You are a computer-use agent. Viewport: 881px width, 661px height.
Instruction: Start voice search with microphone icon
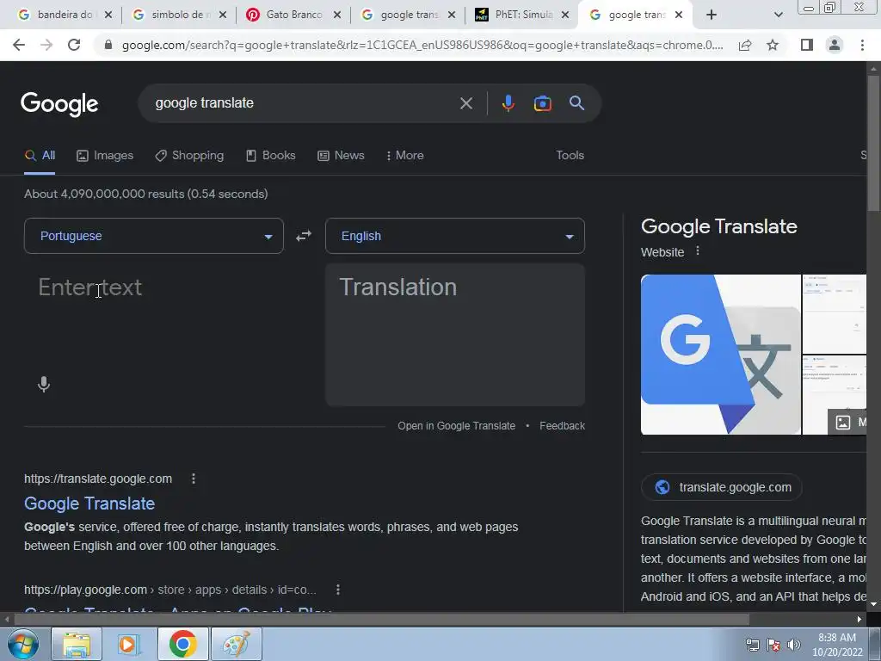508,103
